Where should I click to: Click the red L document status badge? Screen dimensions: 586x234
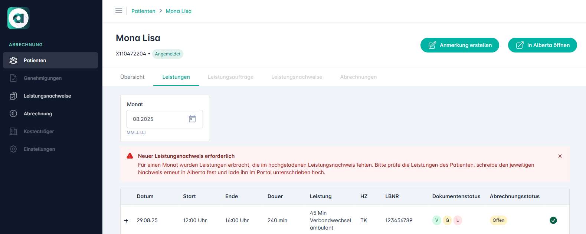458,220
